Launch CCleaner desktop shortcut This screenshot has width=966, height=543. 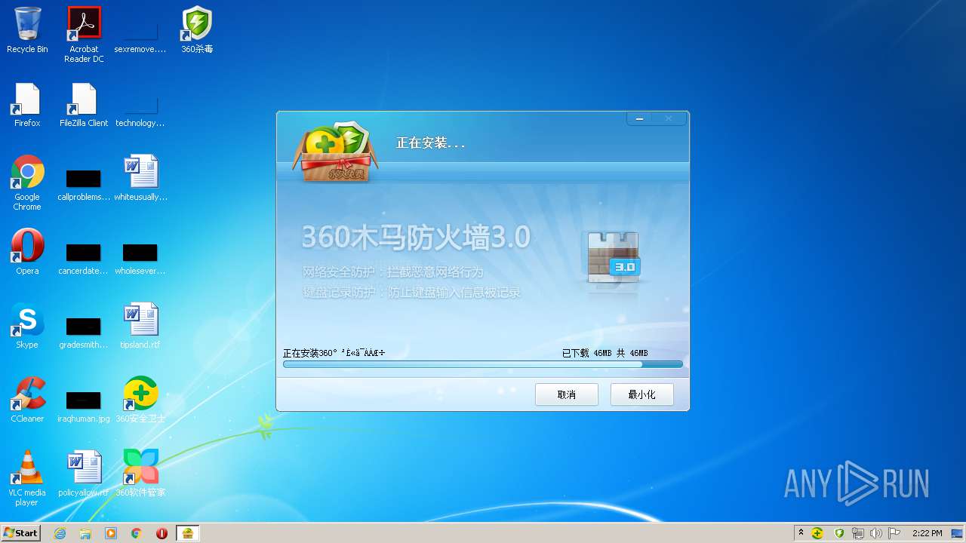27,400
